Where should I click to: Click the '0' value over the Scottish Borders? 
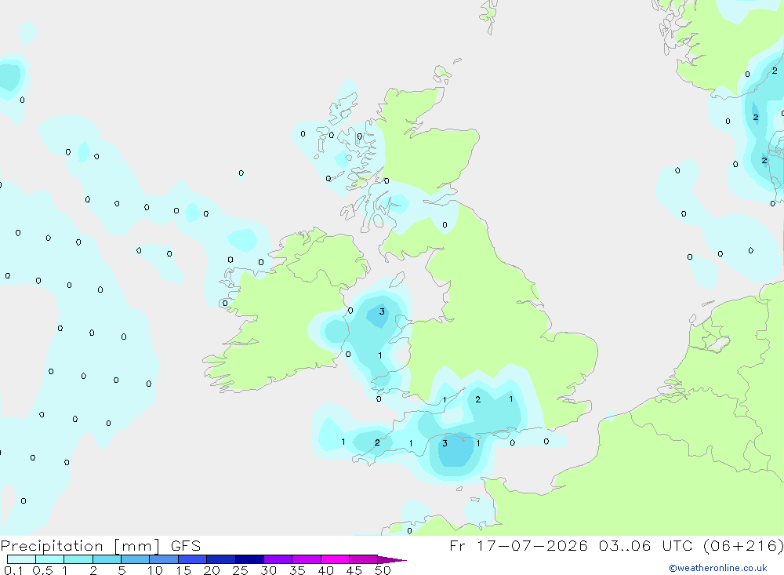(x=445, y=225)
